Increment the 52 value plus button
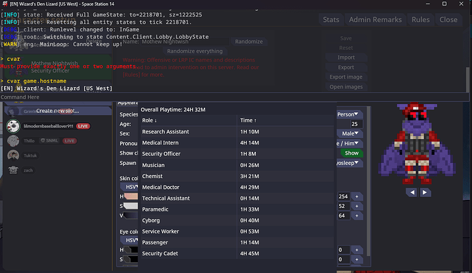This screenshot has width=472, height=273. tap(356, 206)
